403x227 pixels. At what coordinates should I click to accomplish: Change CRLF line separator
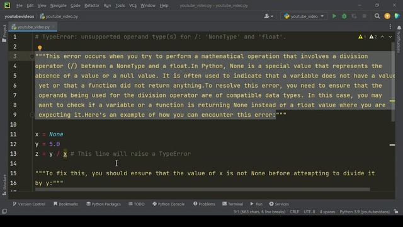[x=294, y=212]
